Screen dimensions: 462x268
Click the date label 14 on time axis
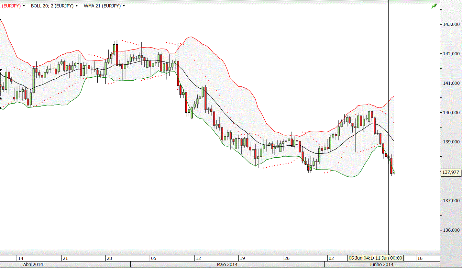[x=21, y=258]
